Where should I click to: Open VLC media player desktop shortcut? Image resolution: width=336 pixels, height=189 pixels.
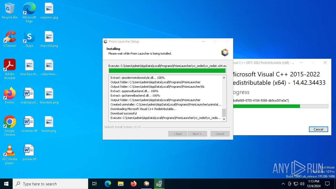click(x=10, y=154)
